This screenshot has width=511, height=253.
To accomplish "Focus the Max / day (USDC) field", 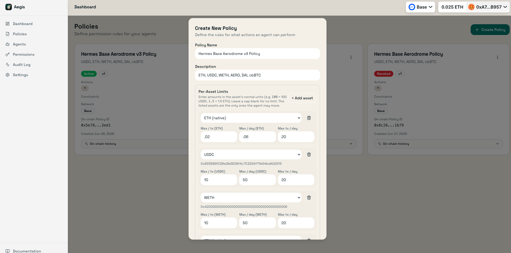I will pos(257,180).
